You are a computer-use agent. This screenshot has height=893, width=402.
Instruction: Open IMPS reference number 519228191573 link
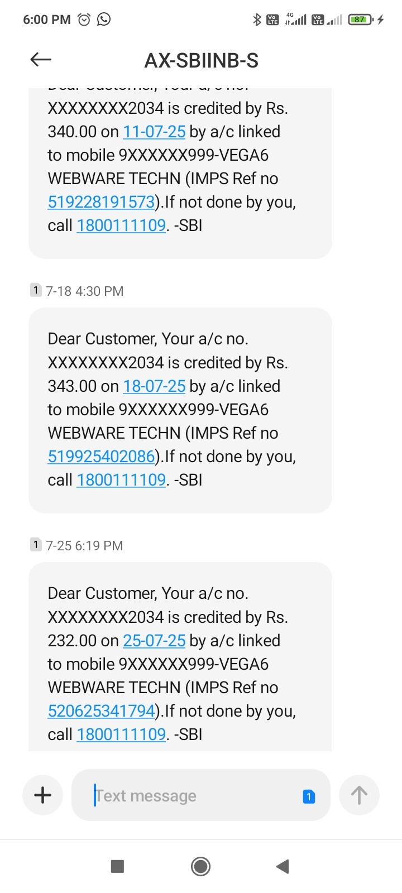tap(101, 202)
